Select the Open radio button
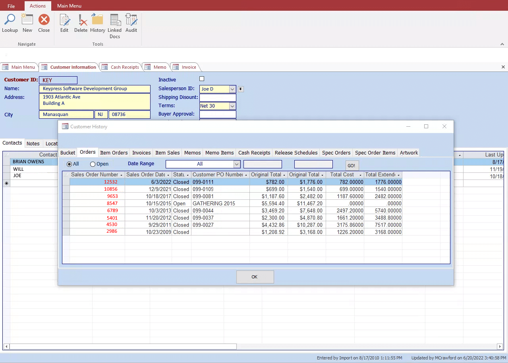Viewport: 508px width, 363px height. click(x=92, y=164)
